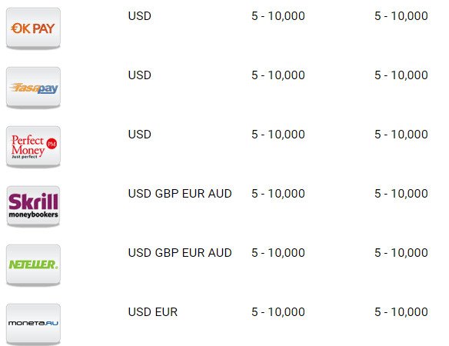Image resolution: width=449 pixels, height=346 pixels.
Task: Click second 5 - 10,000 limit for Moneta.ru
Action: pos(401,312)
